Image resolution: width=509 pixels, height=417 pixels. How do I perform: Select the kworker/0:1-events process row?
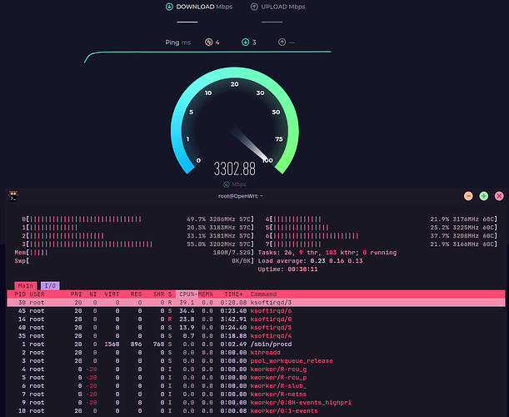[x=256, y=411]
